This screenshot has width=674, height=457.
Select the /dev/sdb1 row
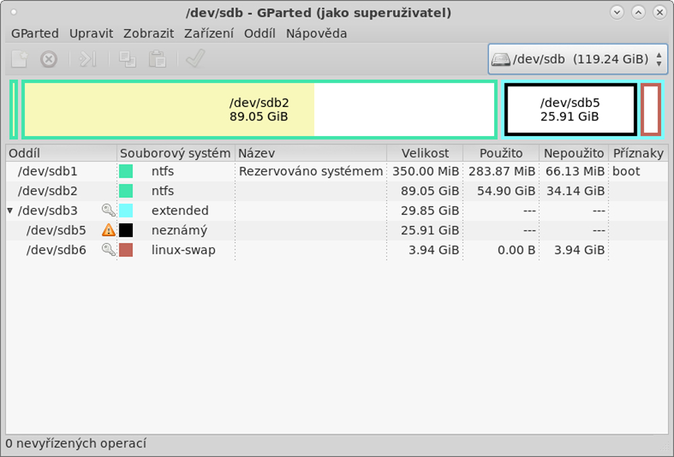337,171
